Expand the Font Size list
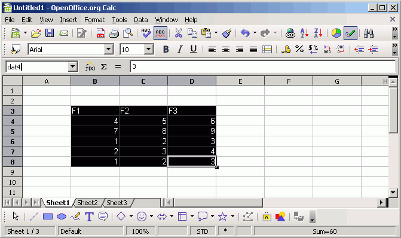 point(149,49)
